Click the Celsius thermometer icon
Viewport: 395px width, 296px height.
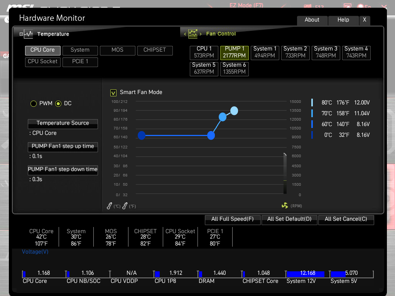[109, 206]
